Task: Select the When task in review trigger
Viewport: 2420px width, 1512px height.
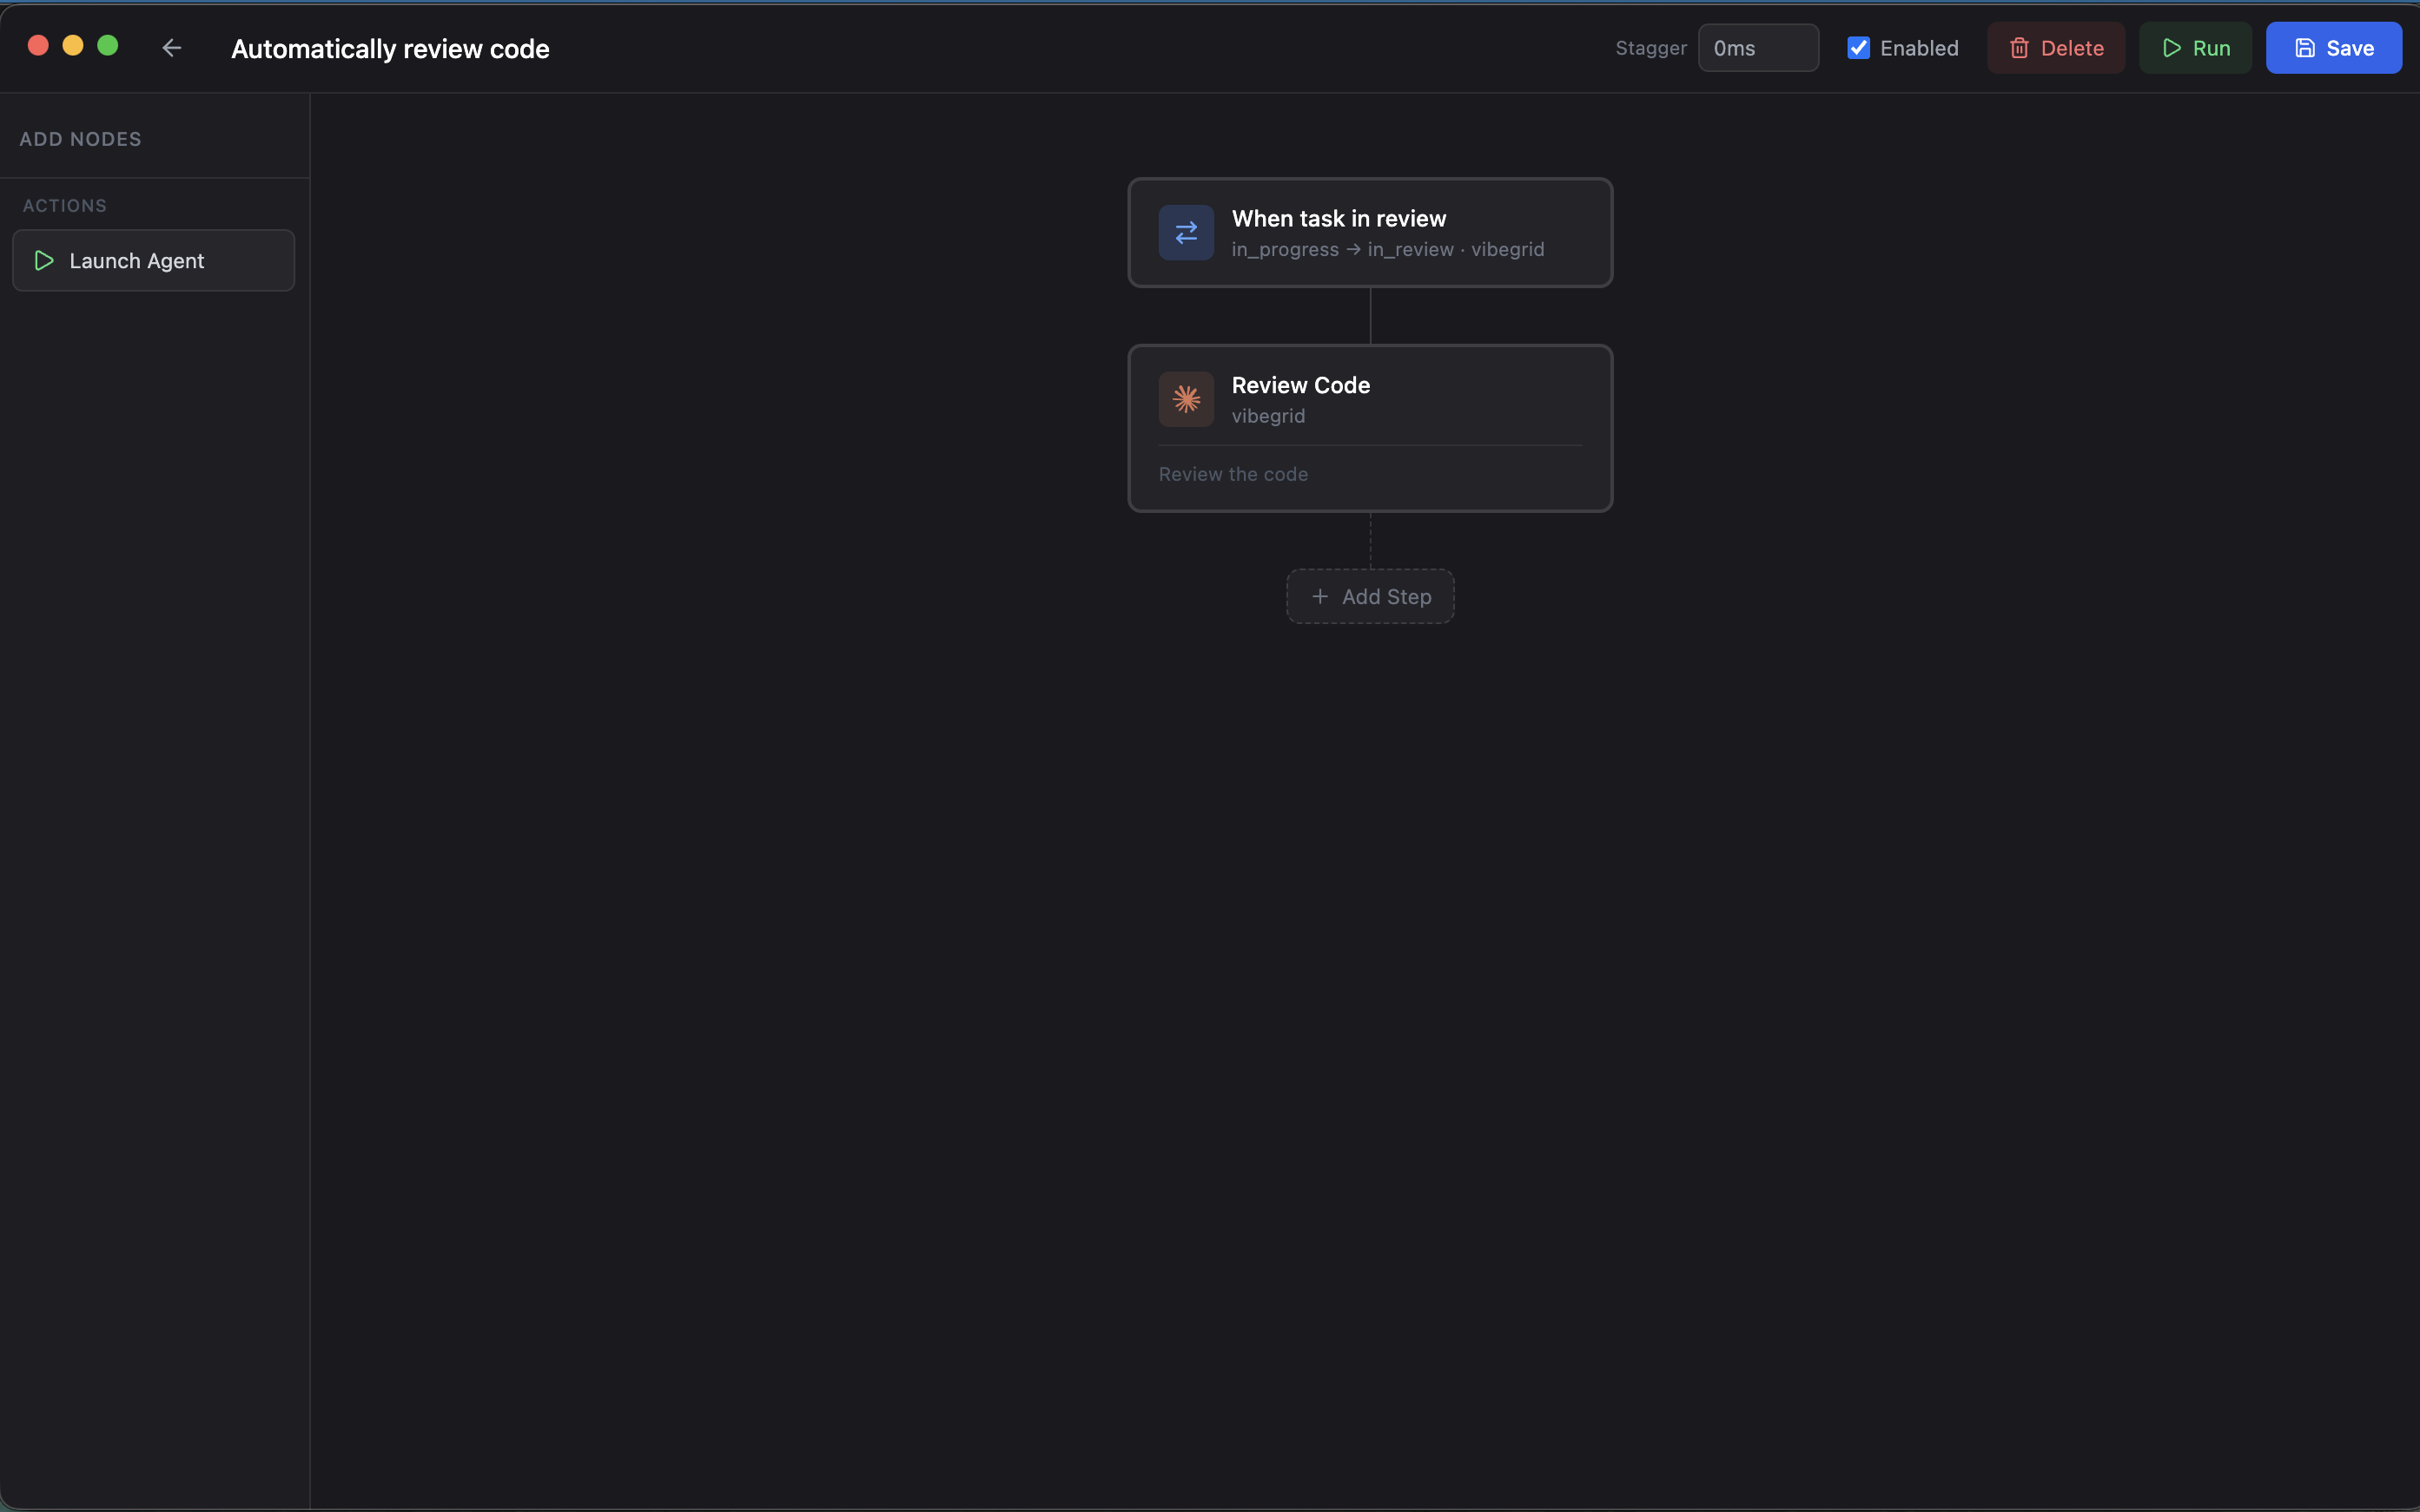Action: tap(1369, 232)
